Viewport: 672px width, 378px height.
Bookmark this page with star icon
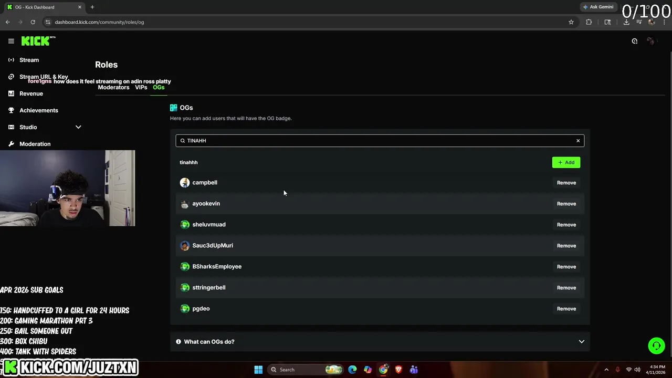pyautogui.click(x=571, y=22)
